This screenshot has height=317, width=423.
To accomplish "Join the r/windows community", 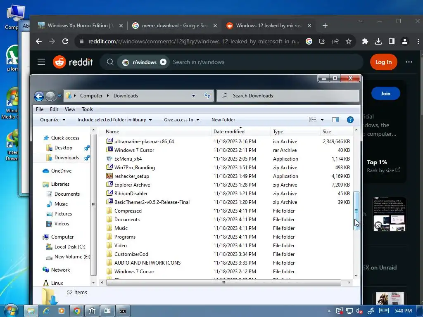I will [x=385, y=94].
